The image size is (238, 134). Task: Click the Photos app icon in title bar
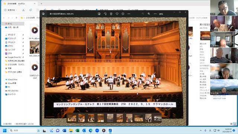[43, 14]
